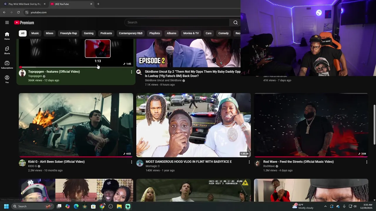The image size is (376, 211).
Task: Open the You section in sidebar
Action: coord(7,79)
